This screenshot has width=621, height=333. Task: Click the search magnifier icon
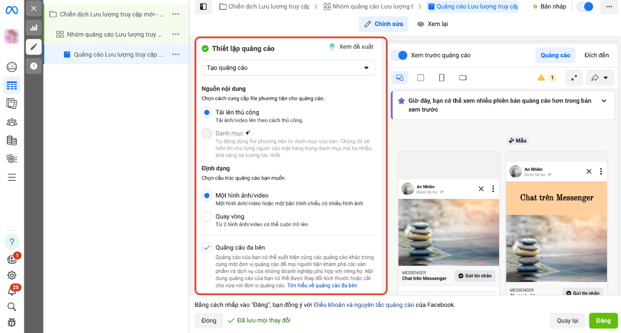(x=12, y=307)
